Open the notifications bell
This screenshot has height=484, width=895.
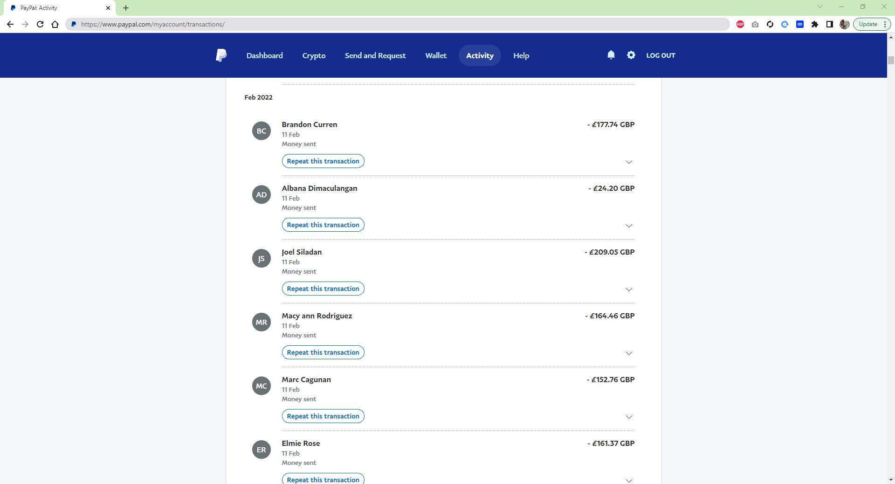(611, 55)
